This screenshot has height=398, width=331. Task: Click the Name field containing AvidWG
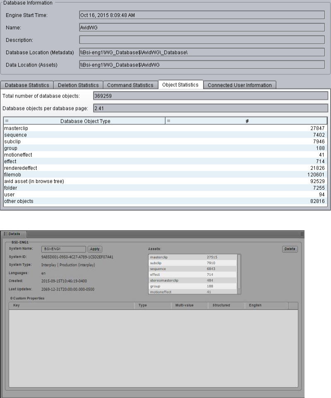202,27
